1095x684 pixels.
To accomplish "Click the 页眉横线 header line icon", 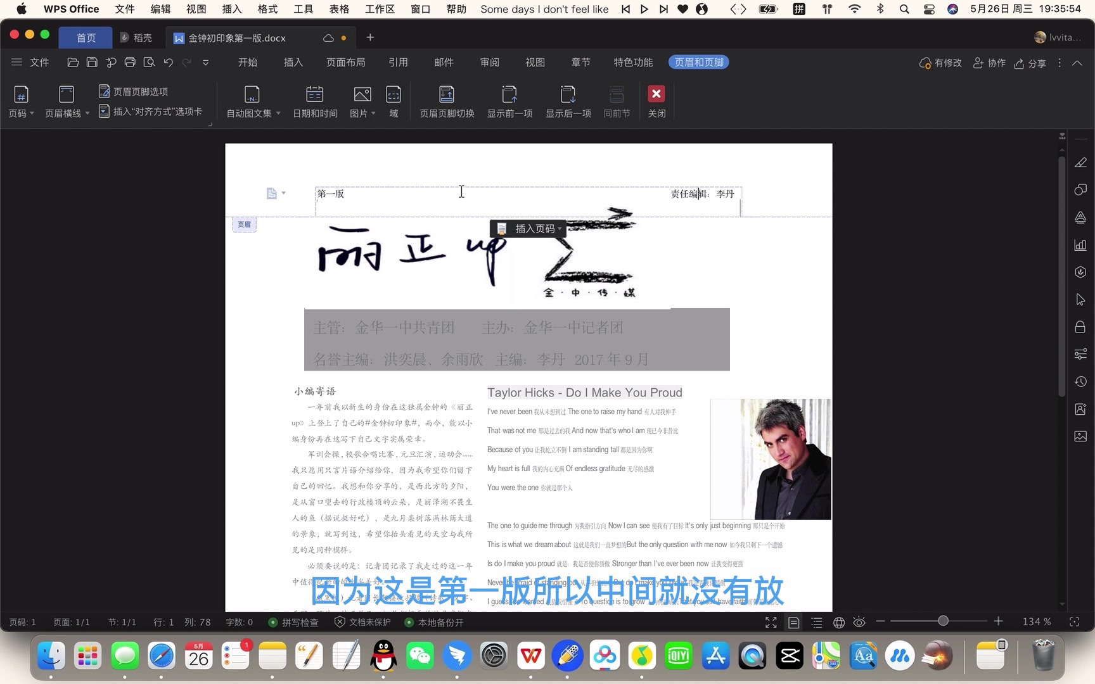I will point(66,95).
